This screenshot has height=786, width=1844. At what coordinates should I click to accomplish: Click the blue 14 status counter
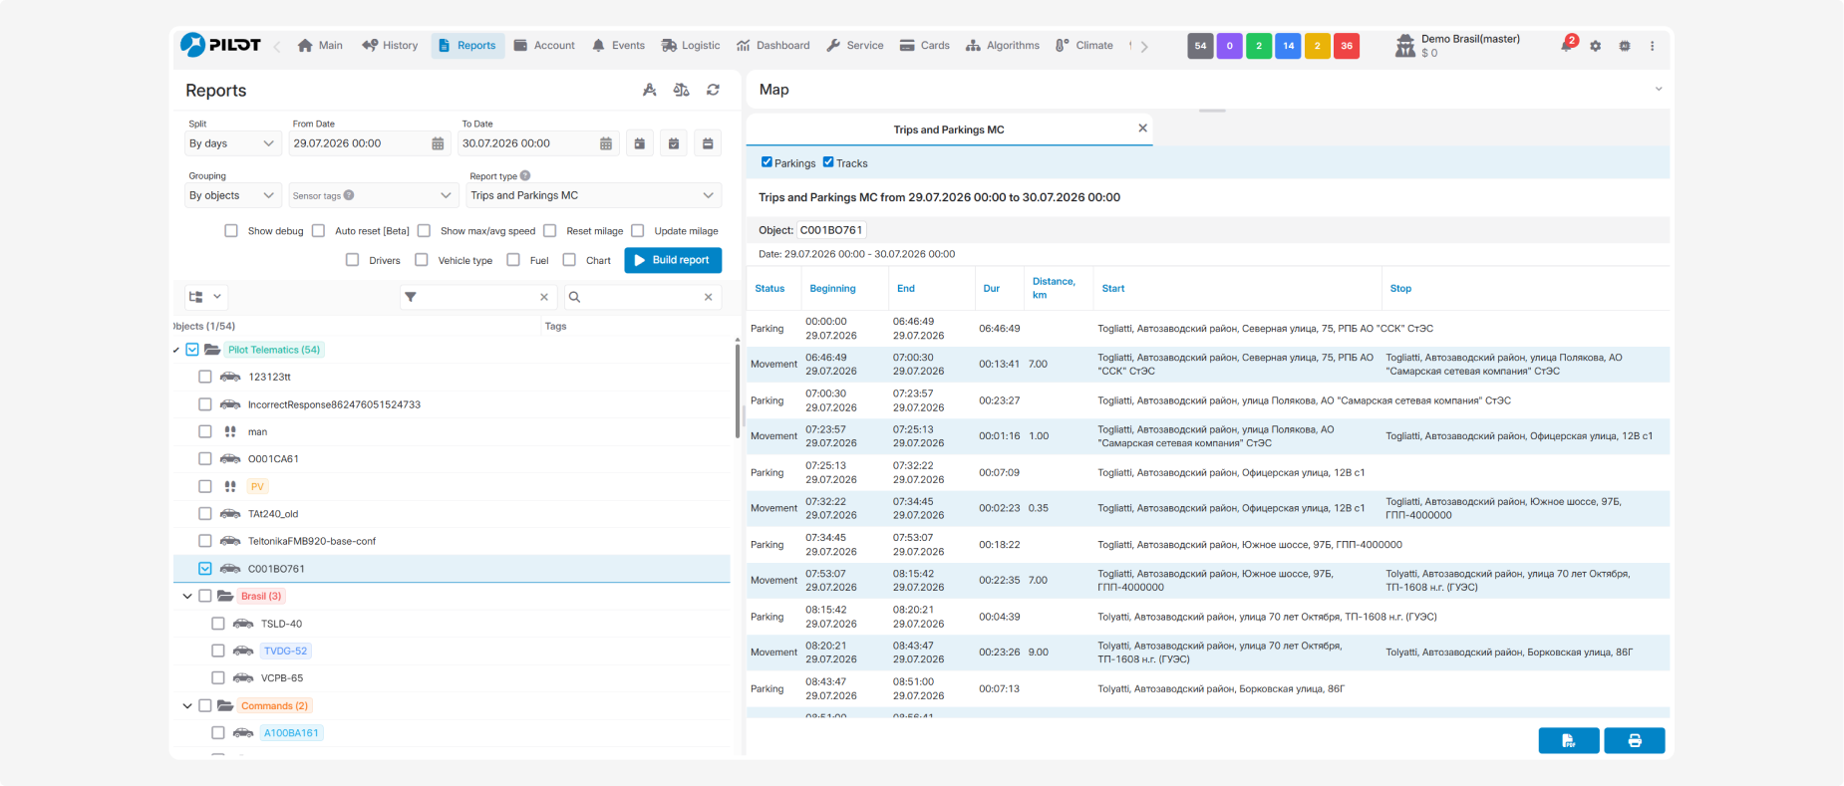(1288, 46)
